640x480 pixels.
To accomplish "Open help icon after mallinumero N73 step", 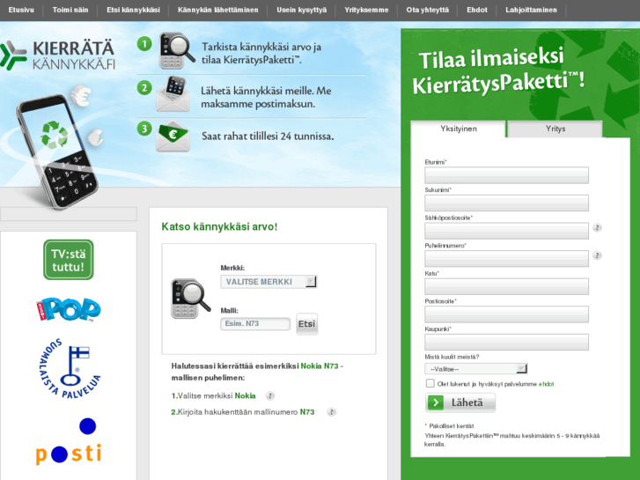I will point(331,412).
